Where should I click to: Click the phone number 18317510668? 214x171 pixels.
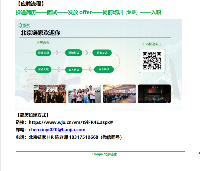[x=84, y=137]
